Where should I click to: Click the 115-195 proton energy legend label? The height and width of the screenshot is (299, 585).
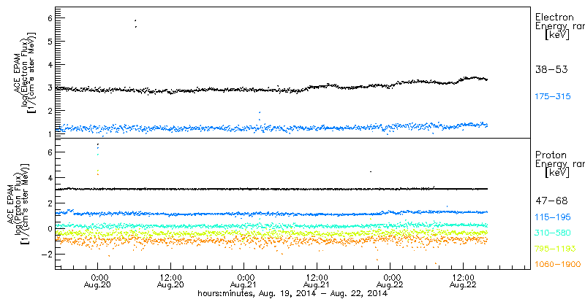coord(553,219)
